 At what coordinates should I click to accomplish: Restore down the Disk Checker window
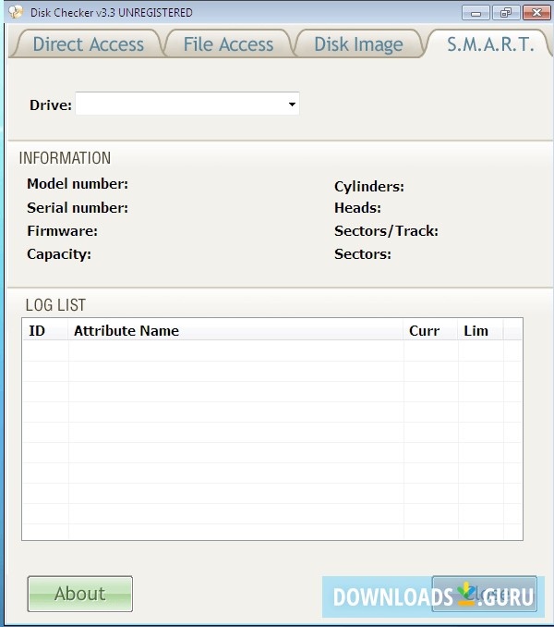(x=506, y=13)
